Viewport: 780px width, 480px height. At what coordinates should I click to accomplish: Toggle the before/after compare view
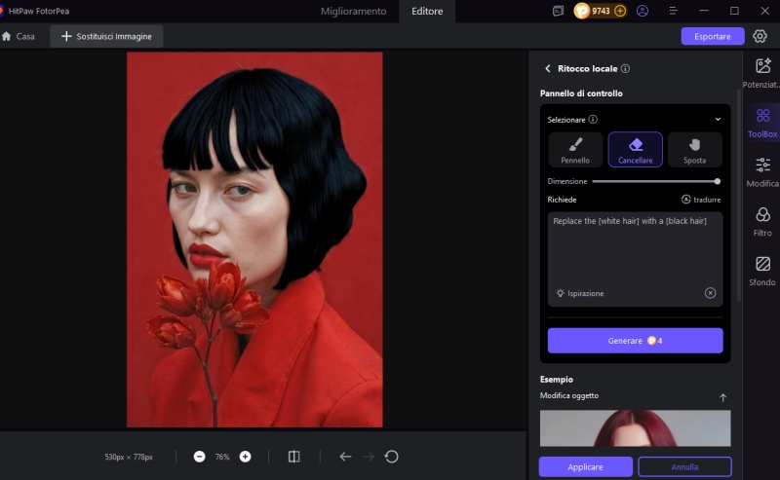click(x=294, y=457)
